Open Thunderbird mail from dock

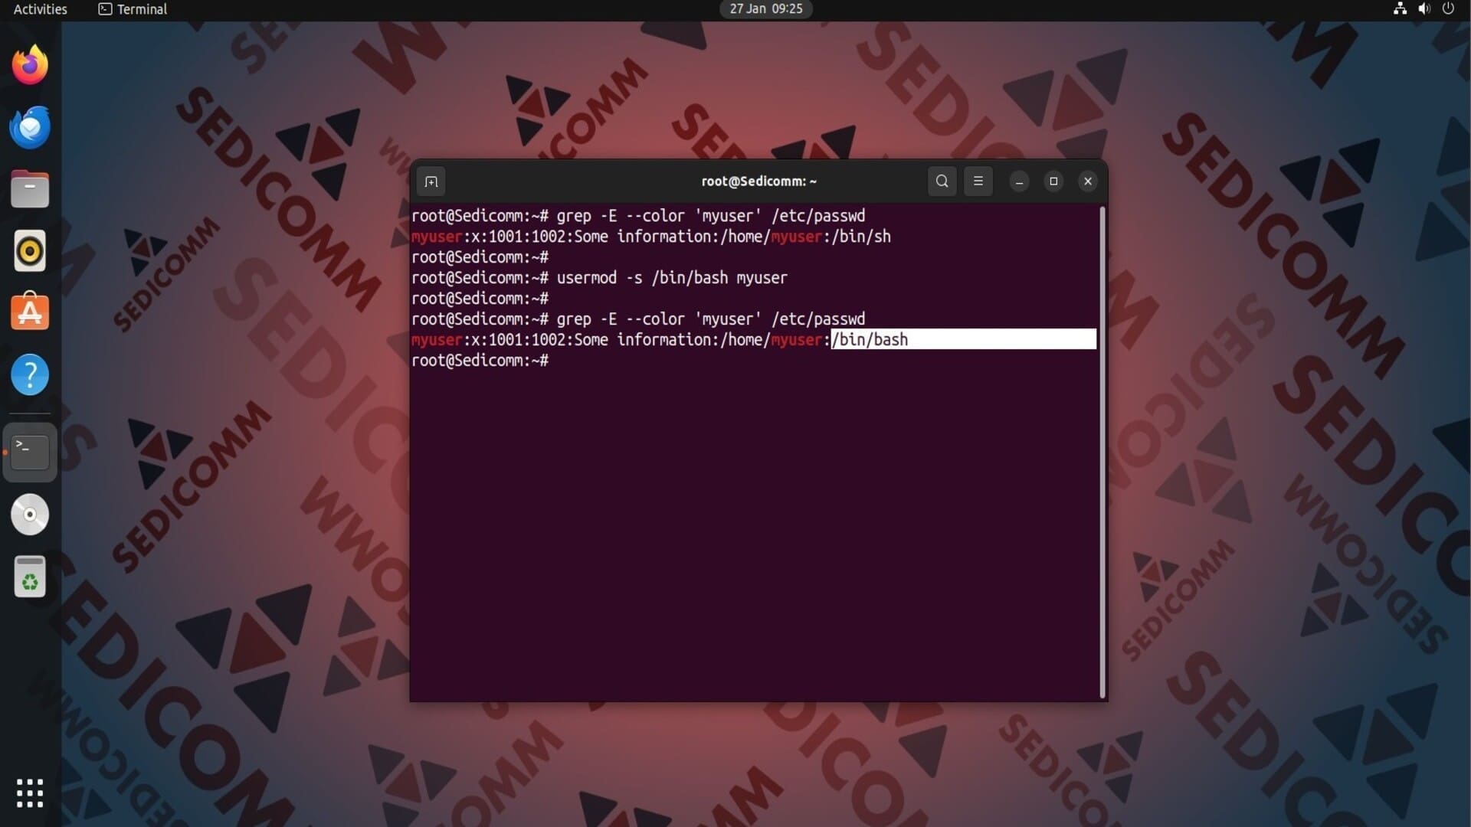(x=30, y=127)
